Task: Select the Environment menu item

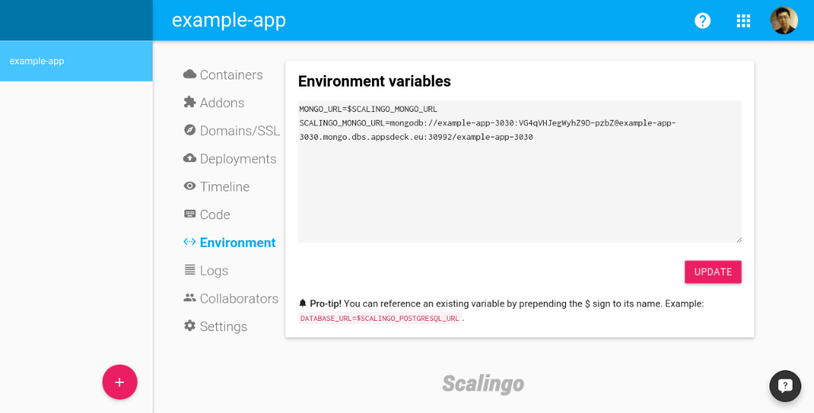Action: [x=230, y=242]
